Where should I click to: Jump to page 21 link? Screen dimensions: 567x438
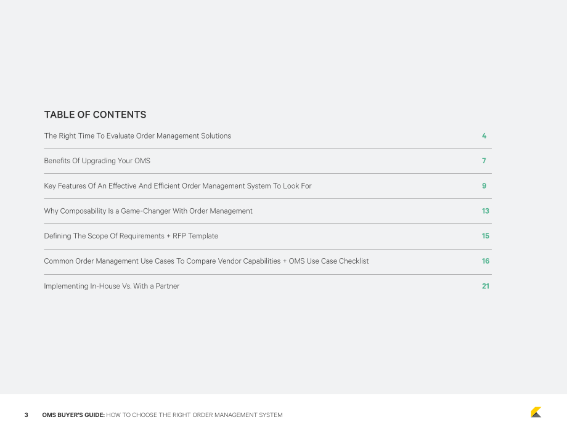485,286
